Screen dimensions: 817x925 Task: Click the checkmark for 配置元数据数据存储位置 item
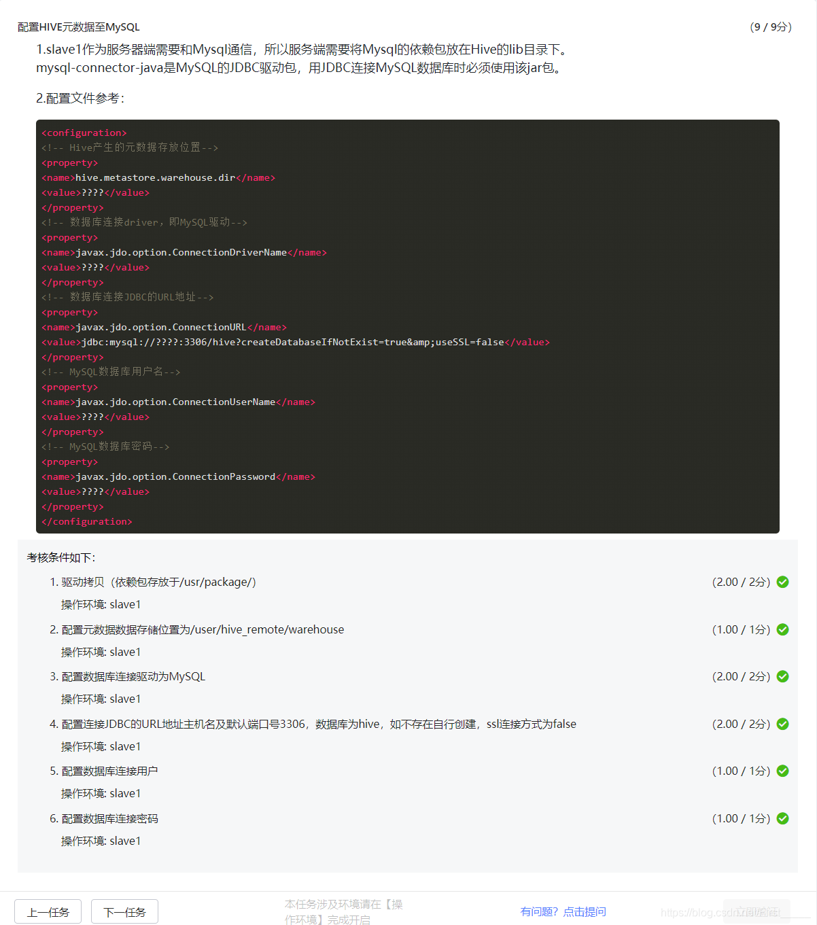[x=782, y=629]
